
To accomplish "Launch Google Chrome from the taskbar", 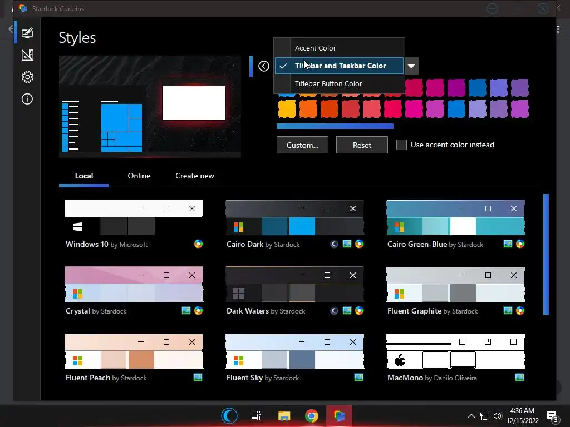I will (x=312, y=416).
